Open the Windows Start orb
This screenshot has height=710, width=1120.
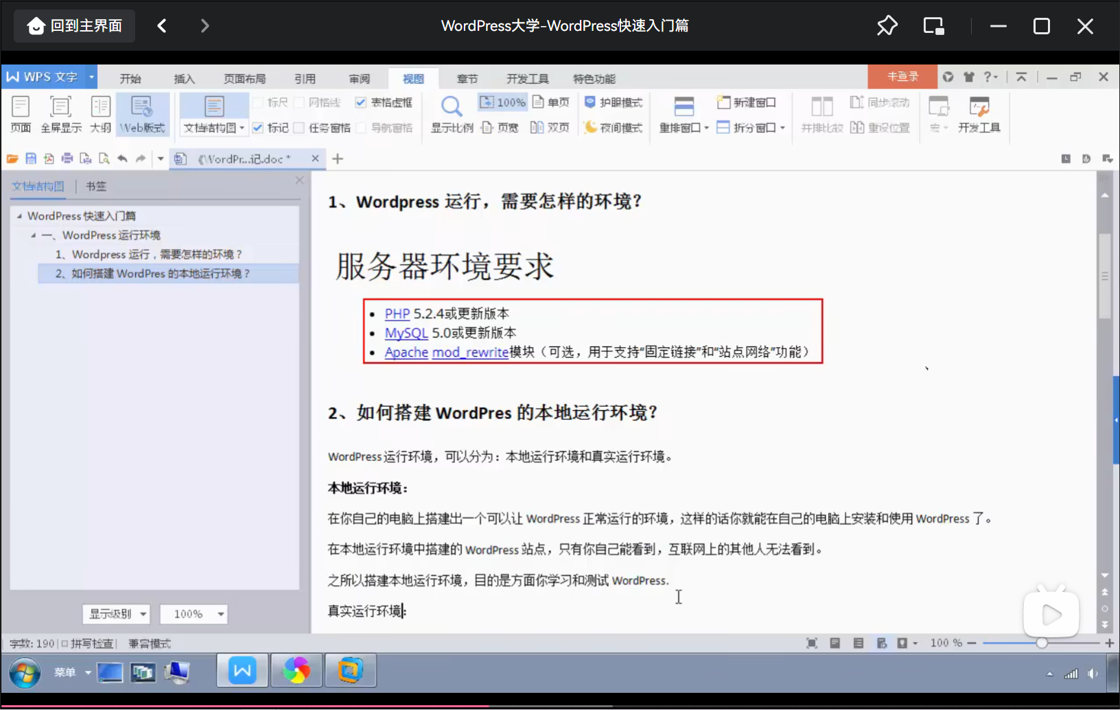pyautogui.click(x=25, y=672)
